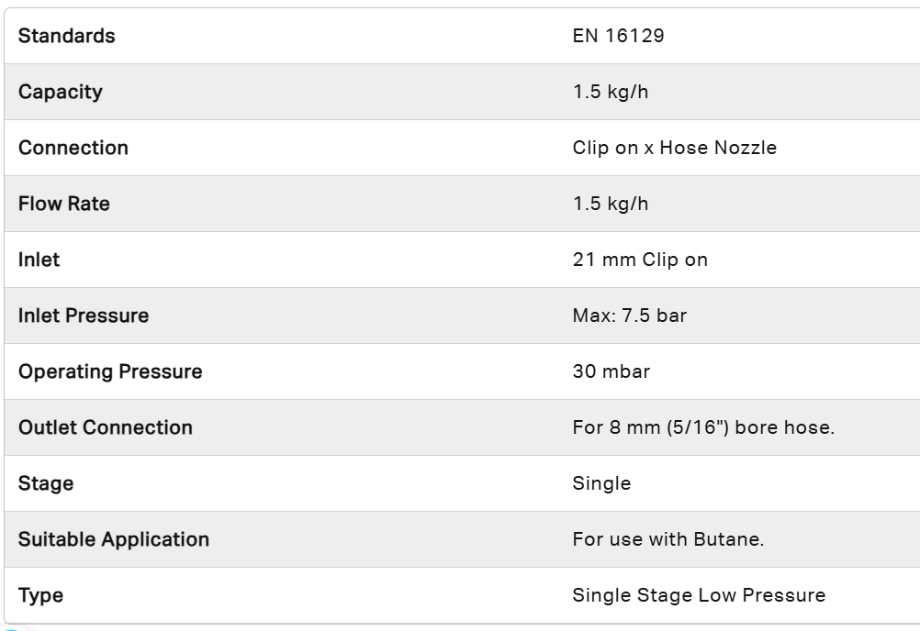The height and width of the screenshot is (631, 920).
Task: Select the EN 16129 value
Action: (x=619, y=36)
